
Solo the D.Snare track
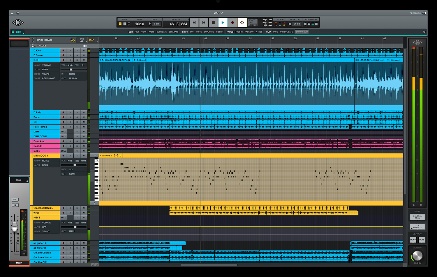77,55
